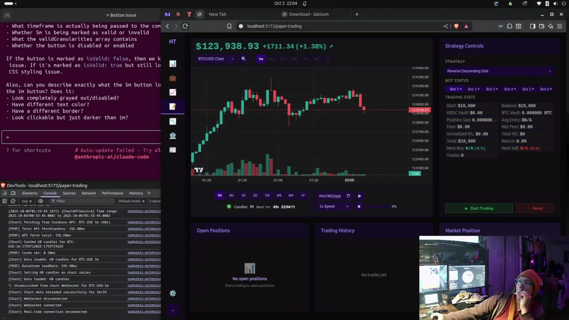Select the 6M range button
This screenshot has width=569, height=320.
(x=291, y=196)
